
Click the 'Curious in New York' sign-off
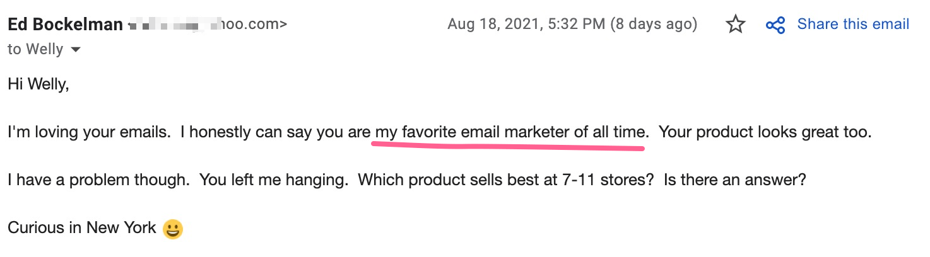pyautogui.click(x=82, y=227)
